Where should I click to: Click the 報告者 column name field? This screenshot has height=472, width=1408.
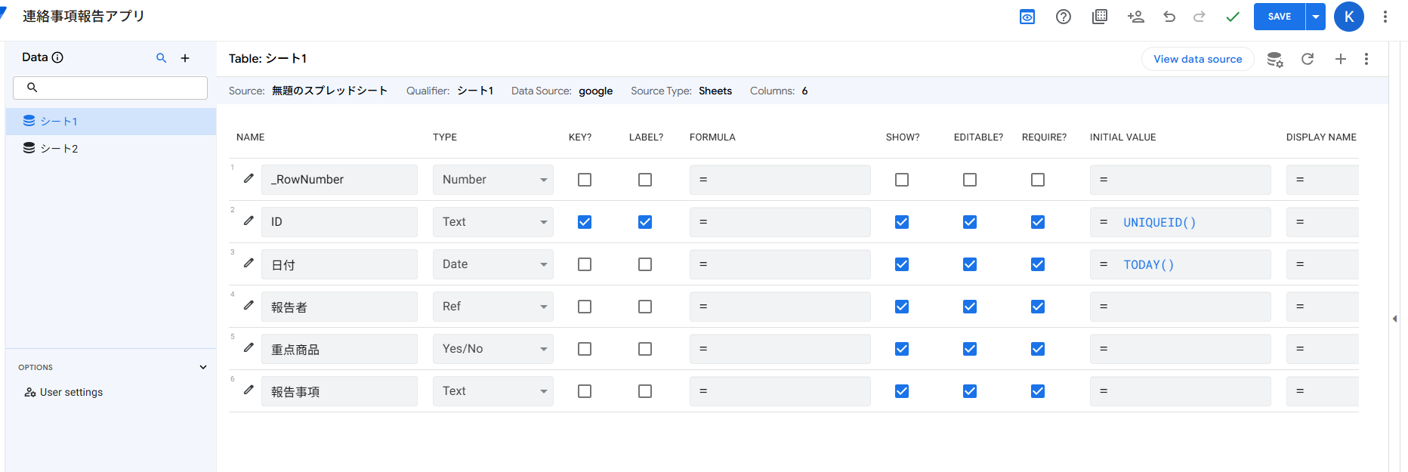coord(339,307)
